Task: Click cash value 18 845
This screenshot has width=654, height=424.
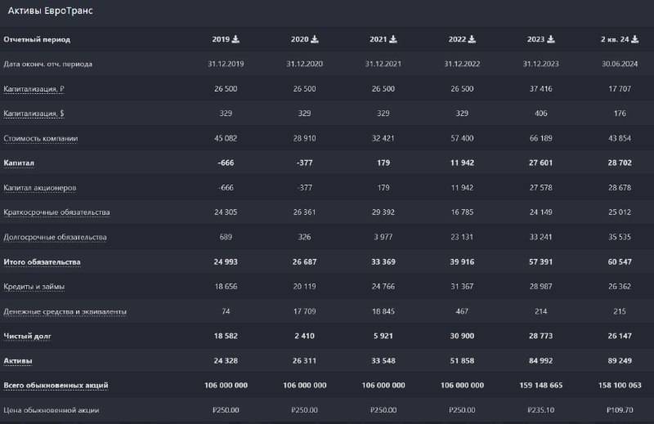Action: click(x=383, y=311)
